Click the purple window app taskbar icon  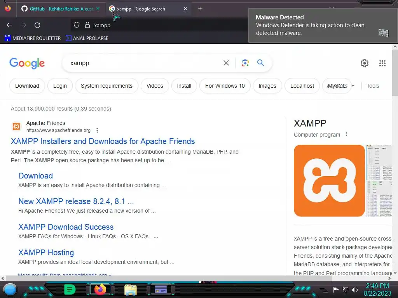click(x=161, y=289)
